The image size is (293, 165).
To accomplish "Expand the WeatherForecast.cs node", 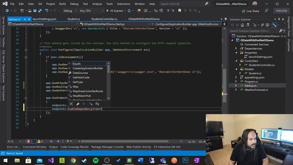I will 236,90.
